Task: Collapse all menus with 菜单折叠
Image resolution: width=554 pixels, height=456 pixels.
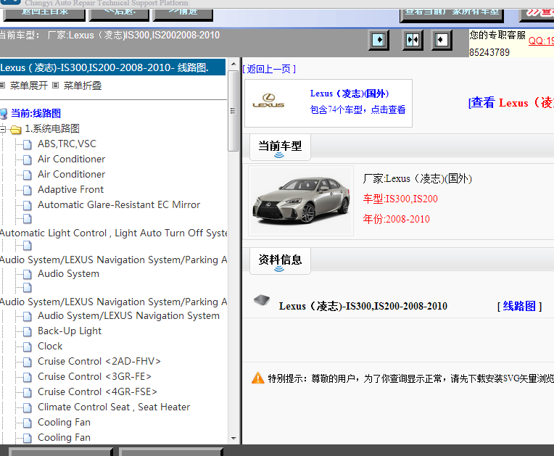Action: 82,86
